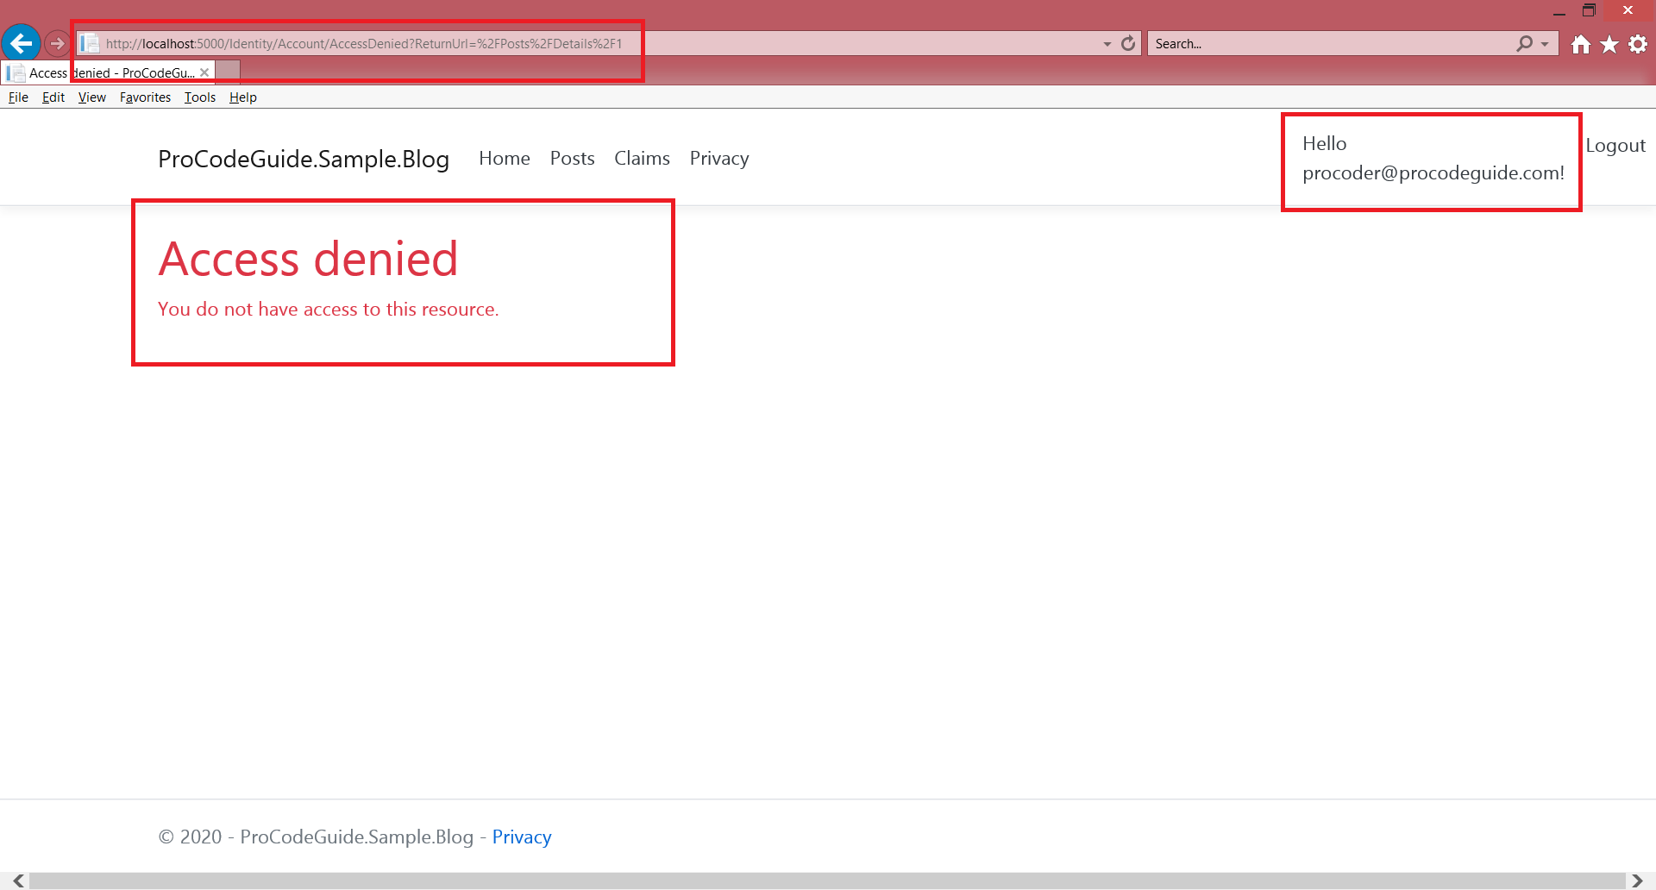Open Favorites with the star icon

point(1609,44)
